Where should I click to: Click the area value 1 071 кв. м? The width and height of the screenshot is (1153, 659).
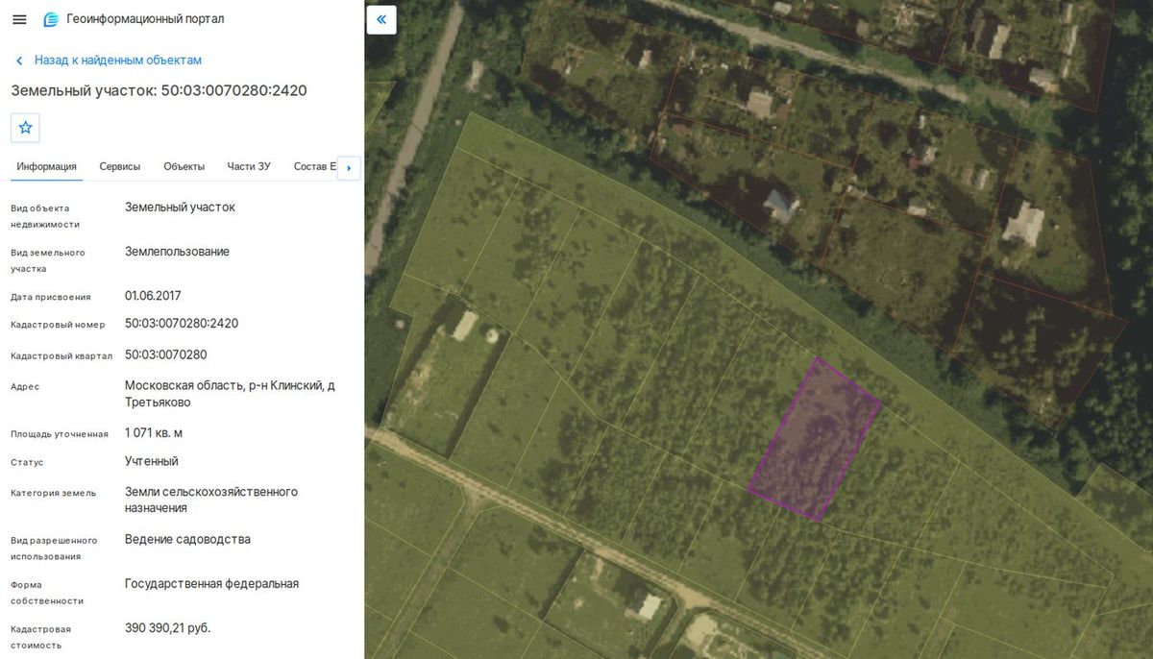(x=154, y=432)
